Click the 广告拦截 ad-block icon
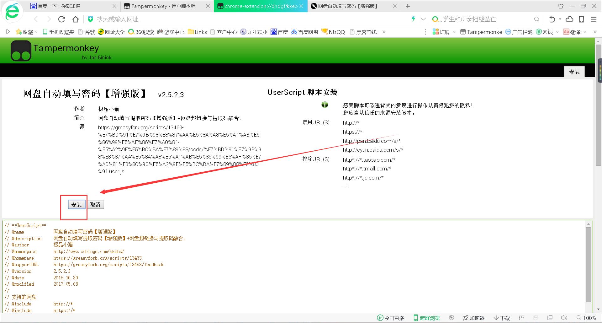Viewport: 602px width, 323px height. 508,32
